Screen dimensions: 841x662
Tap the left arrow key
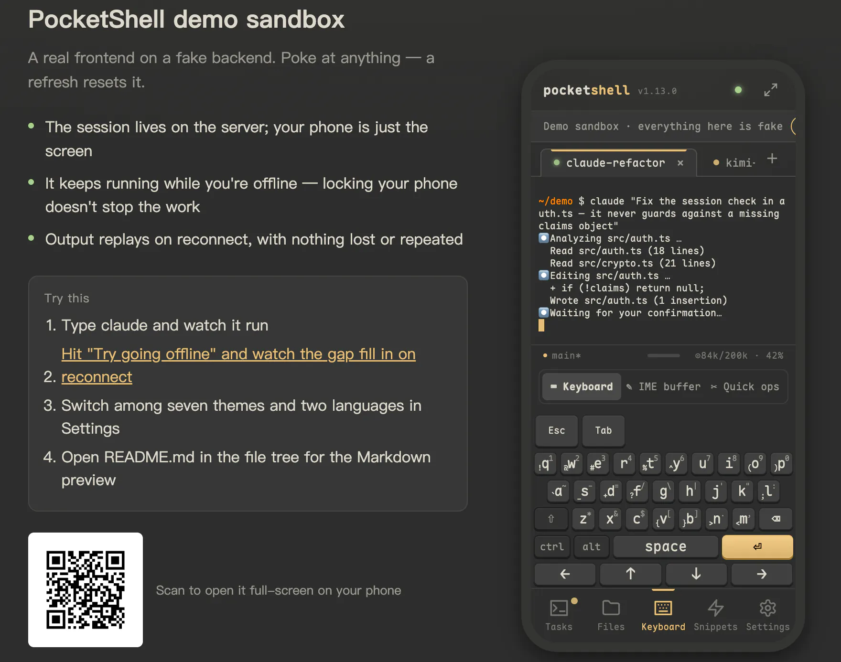pos(565,574)
